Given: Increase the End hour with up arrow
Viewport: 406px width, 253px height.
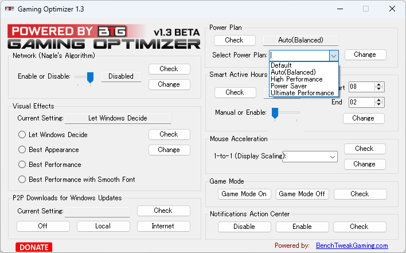Looking at the screenshot, I should (379, 100).
